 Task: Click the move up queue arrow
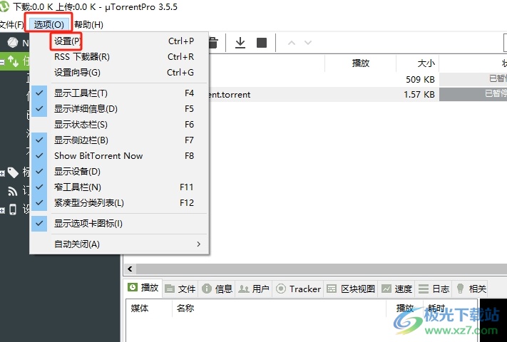coord(292,43)
